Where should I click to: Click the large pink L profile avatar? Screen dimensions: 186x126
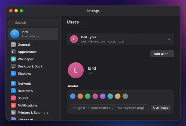pos(76,70)
